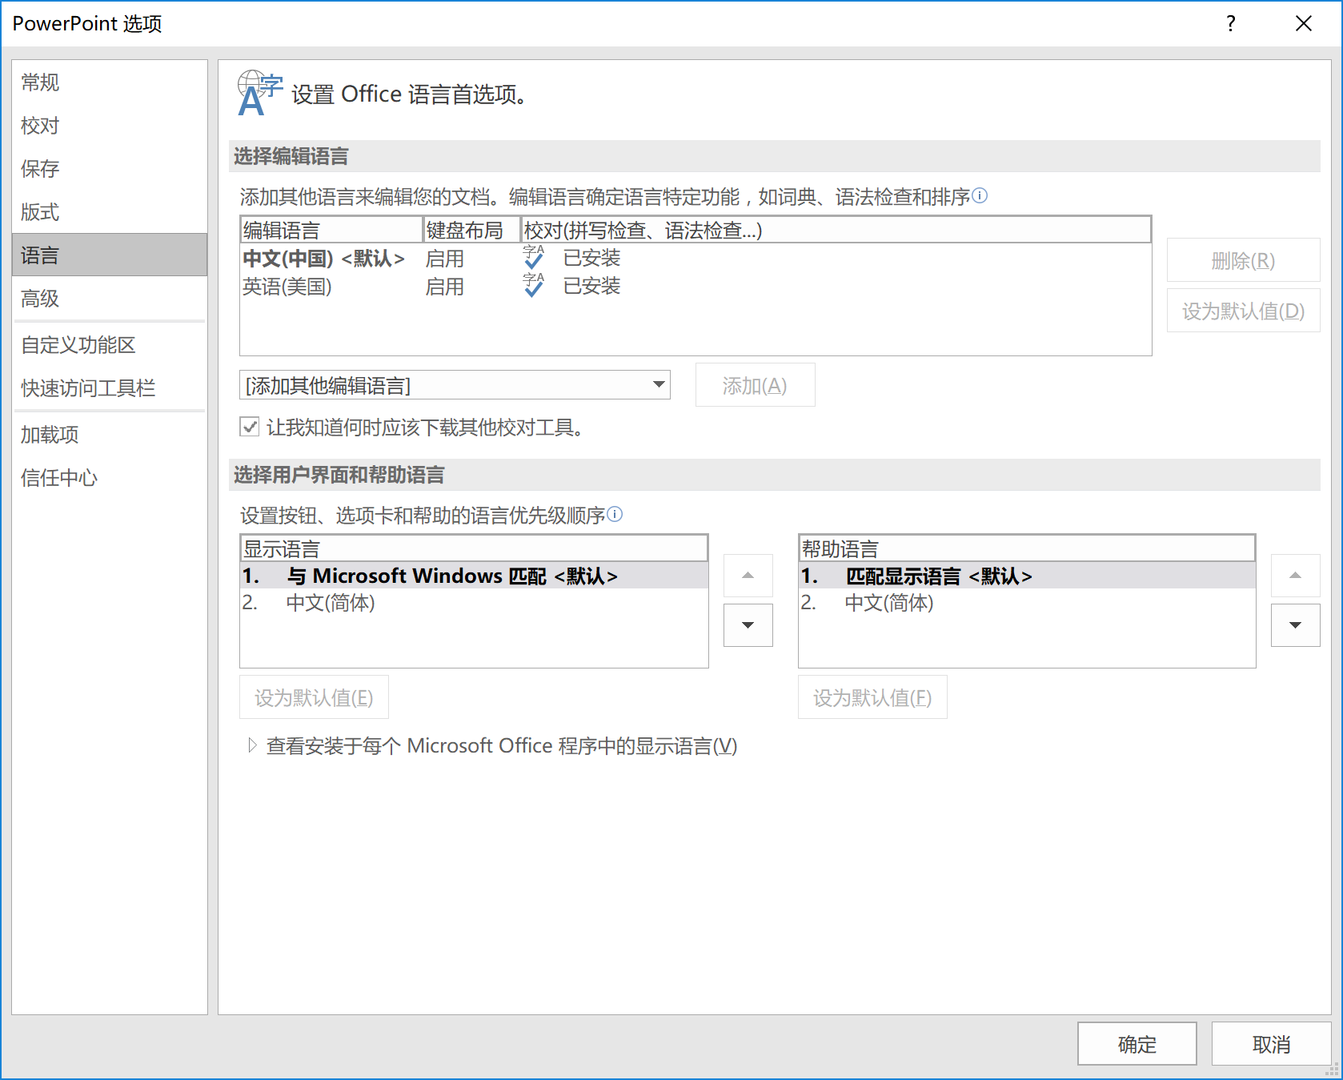
Task: Move display language up with the arrow
Action: coord(748,575)
